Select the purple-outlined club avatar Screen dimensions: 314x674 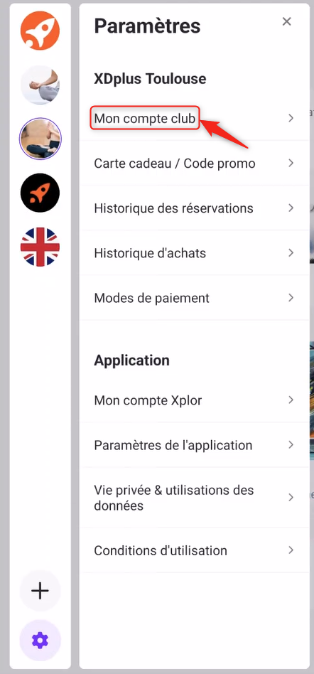40,139
